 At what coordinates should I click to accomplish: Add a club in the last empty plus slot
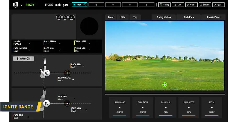[x=146, y=5]
